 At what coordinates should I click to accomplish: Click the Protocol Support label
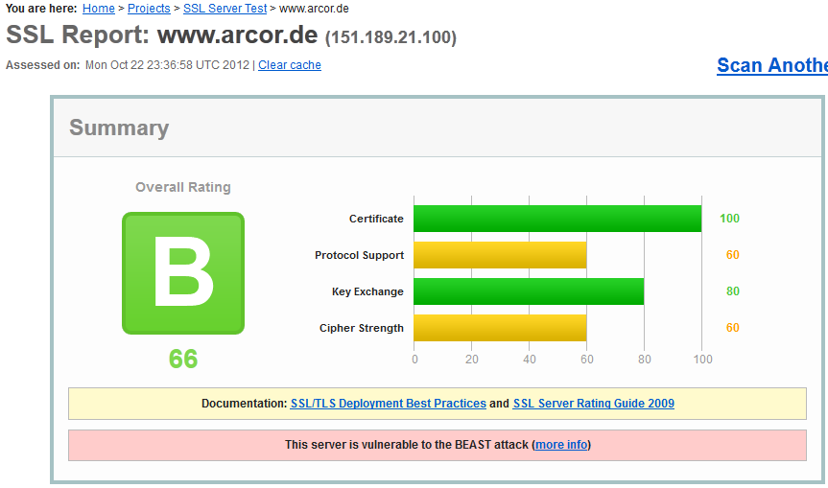point(359,255)
